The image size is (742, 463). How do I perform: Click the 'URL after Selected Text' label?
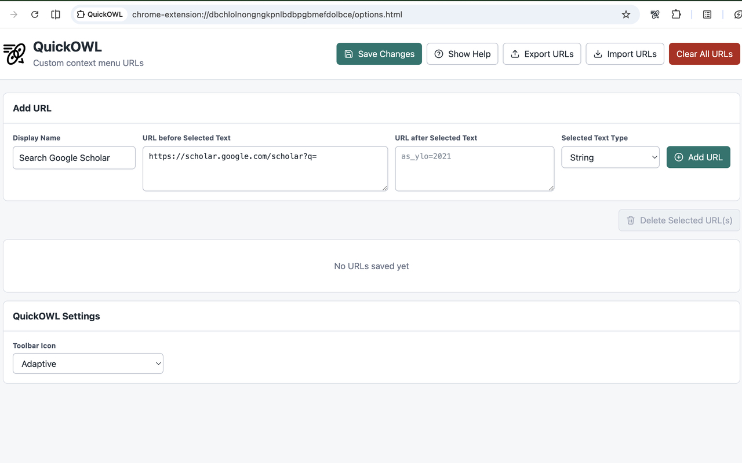436,138
